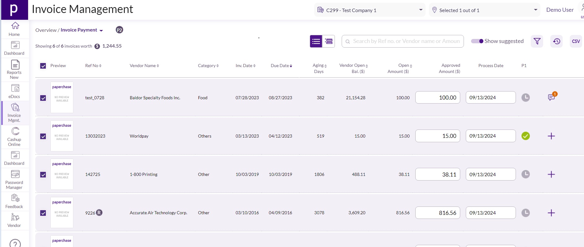
Task: Uncheck the select-all header checkbox
Action: pos(43,66)
